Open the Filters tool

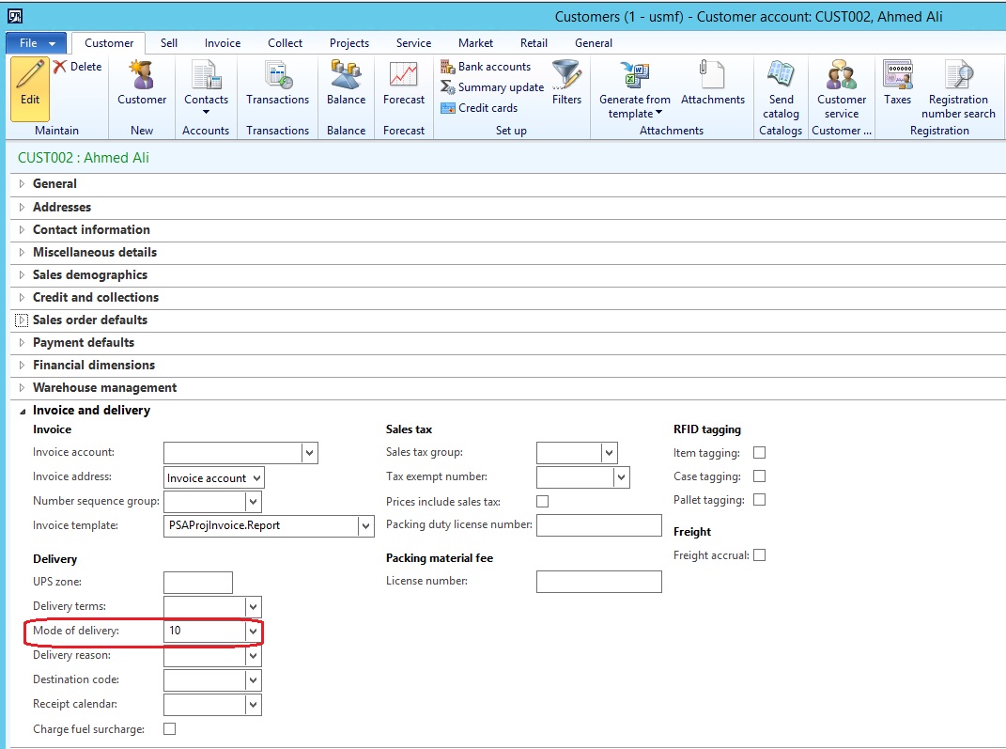click(x=565, y=85)
